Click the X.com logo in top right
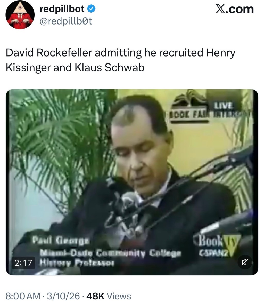The height and width of the screenshot is (302, 264). click(234, 8)
